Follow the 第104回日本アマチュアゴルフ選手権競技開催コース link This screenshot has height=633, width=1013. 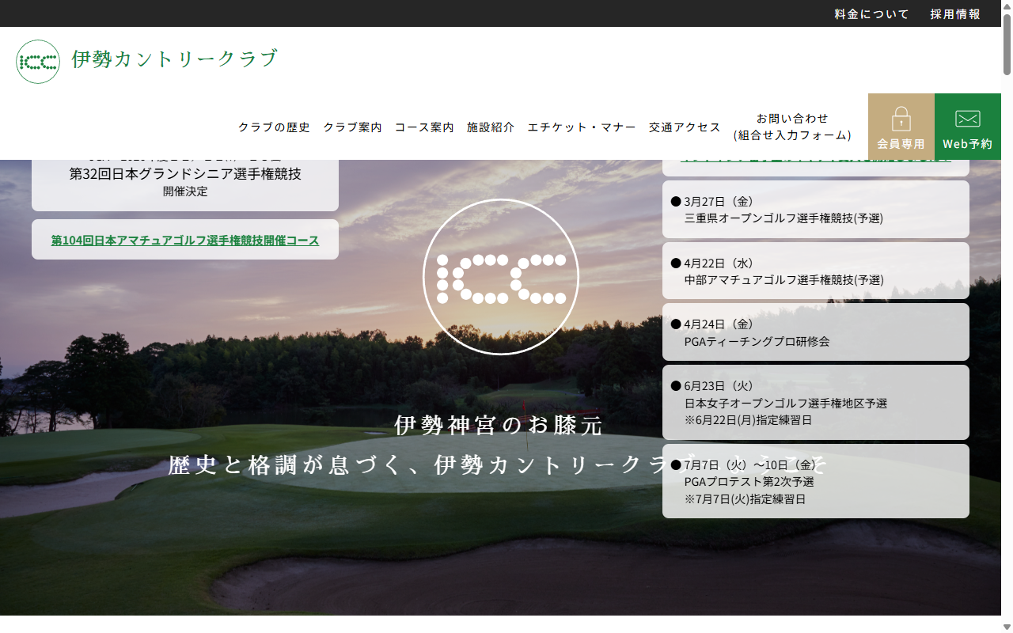[x=185, y=240]
